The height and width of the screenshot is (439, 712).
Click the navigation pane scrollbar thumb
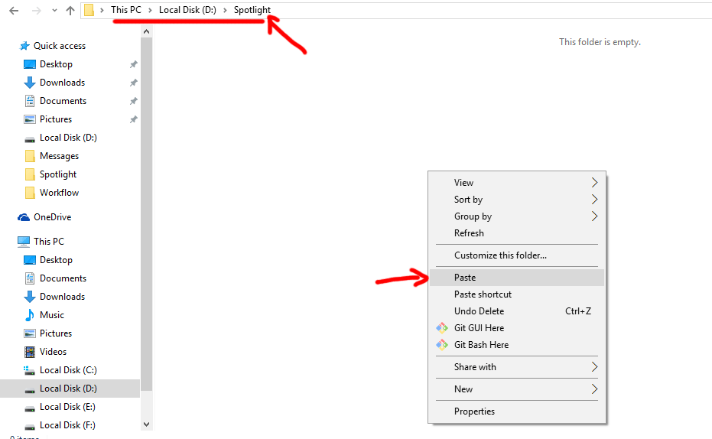(146, 213)
